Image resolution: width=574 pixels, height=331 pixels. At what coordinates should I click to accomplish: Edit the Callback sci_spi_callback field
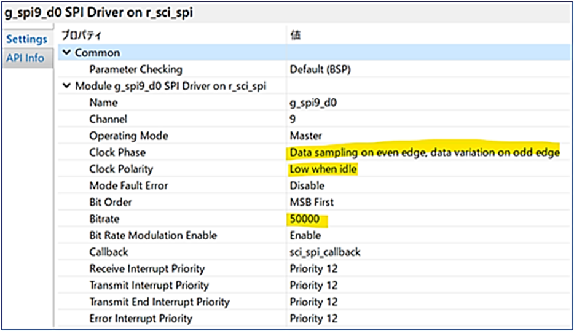(325, 252)
